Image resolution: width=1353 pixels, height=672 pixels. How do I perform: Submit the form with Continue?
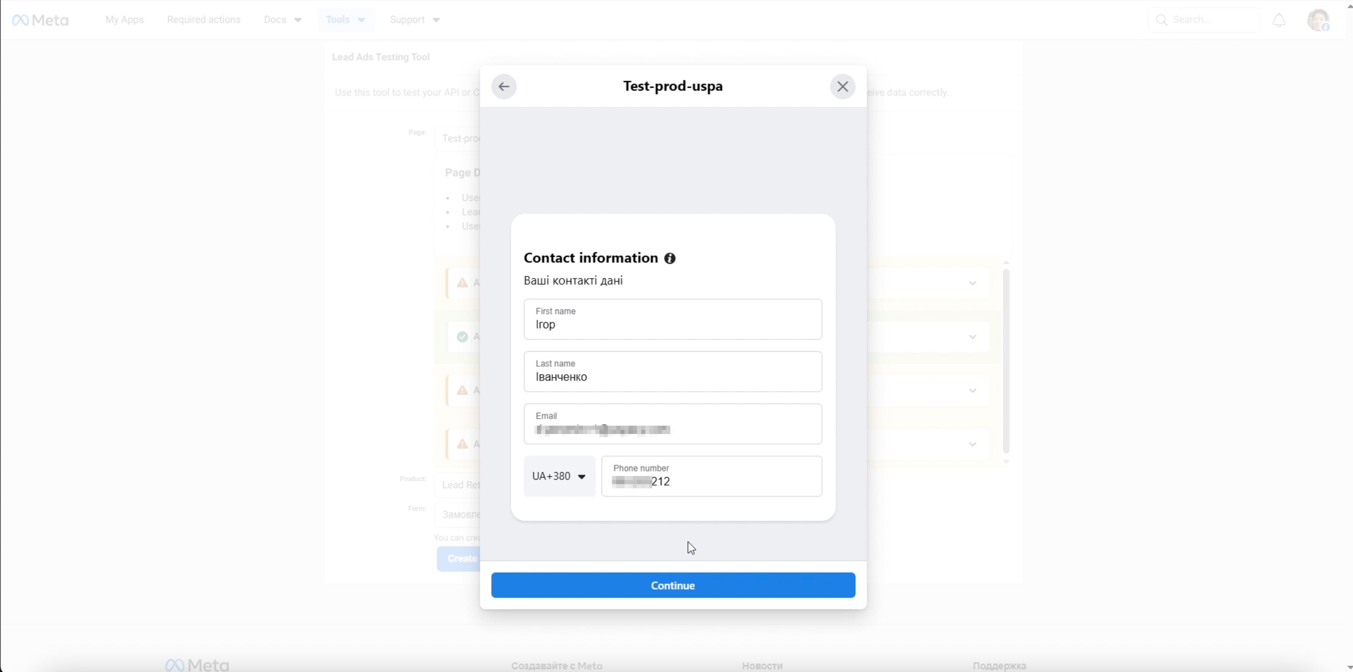(673, 585)
